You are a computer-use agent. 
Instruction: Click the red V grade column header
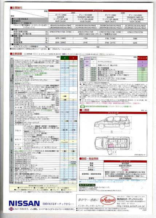point(73,58)
